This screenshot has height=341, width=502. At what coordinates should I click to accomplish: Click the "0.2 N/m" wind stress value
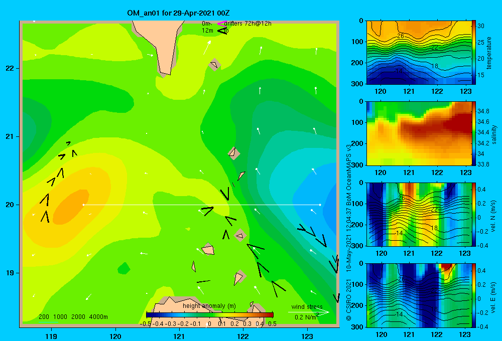click(x=306, y=317)
